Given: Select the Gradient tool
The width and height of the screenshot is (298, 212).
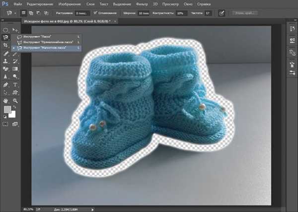Looking at the screenshot, I should (15, 69).
